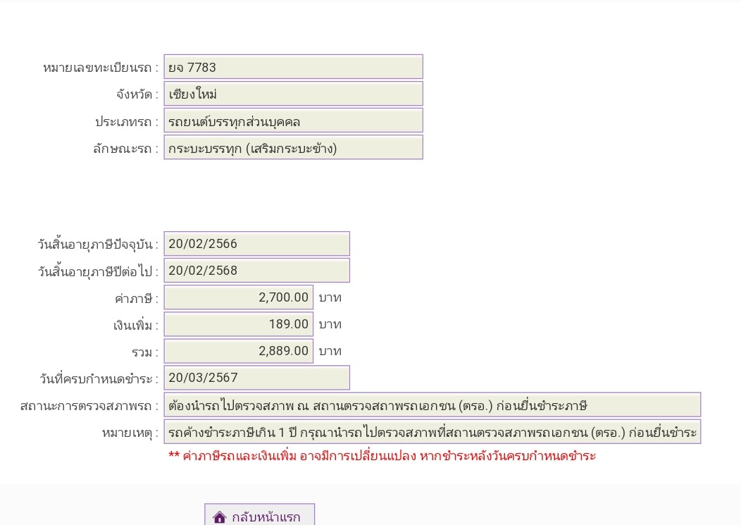Click the label หมายเหตุ
Screen dimensions: 741x525
click(x=130, y=433)
